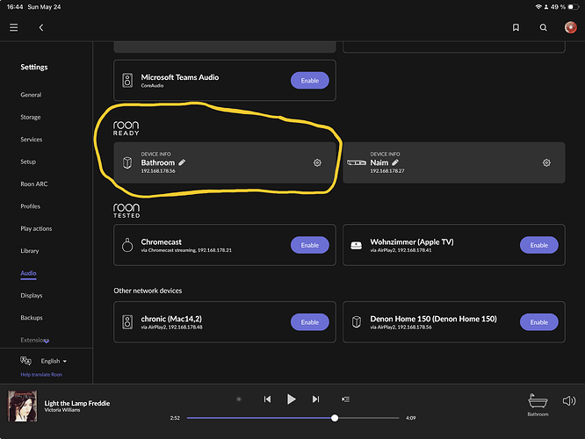Select the Audio settings tab

[x=28, y=273]
